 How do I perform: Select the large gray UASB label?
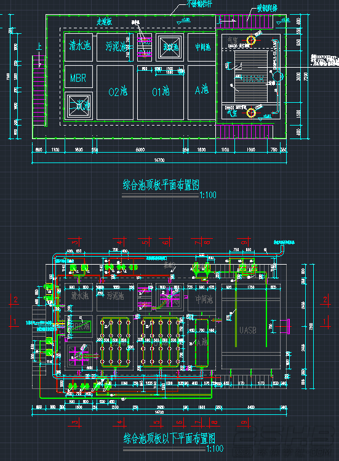247,331
